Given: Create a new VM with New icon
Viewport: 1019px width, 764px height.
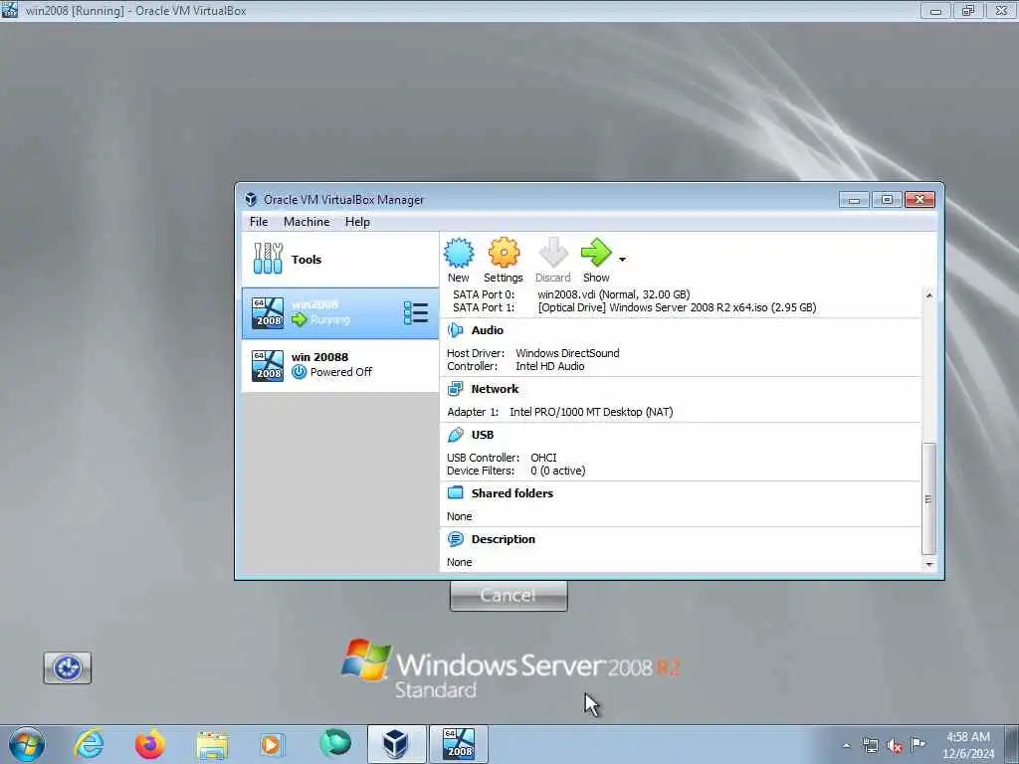Looking at the screenshot, I should coord(459,254).
